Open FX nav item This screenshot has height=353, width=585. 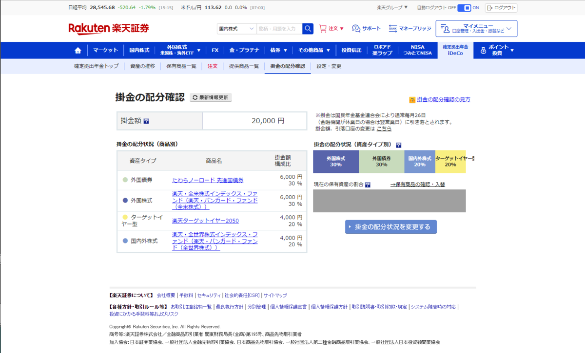(x=215, y=50)
